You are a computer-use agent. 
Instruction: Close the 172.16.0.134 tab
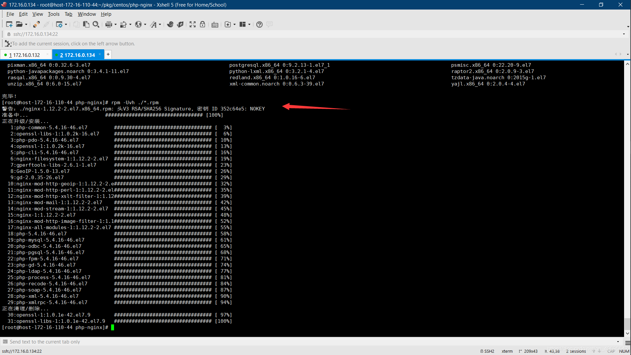pos(100,55)
